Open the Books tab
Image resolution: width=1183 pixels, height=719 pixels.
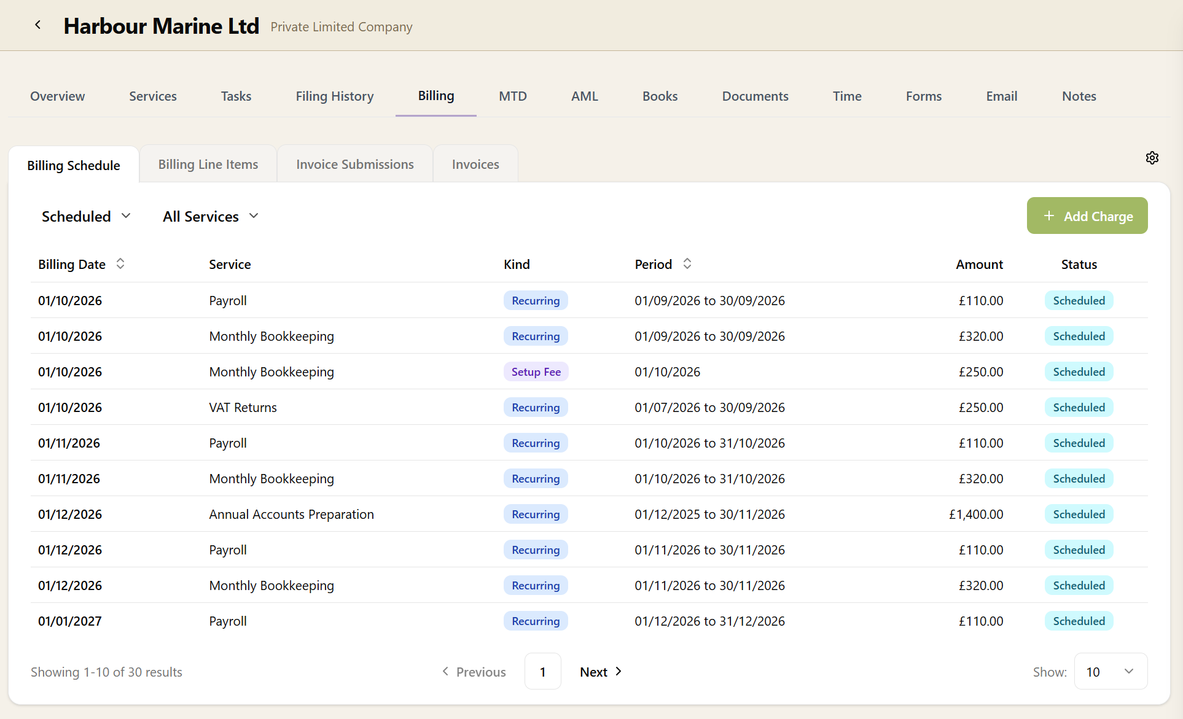pos(660,96)
